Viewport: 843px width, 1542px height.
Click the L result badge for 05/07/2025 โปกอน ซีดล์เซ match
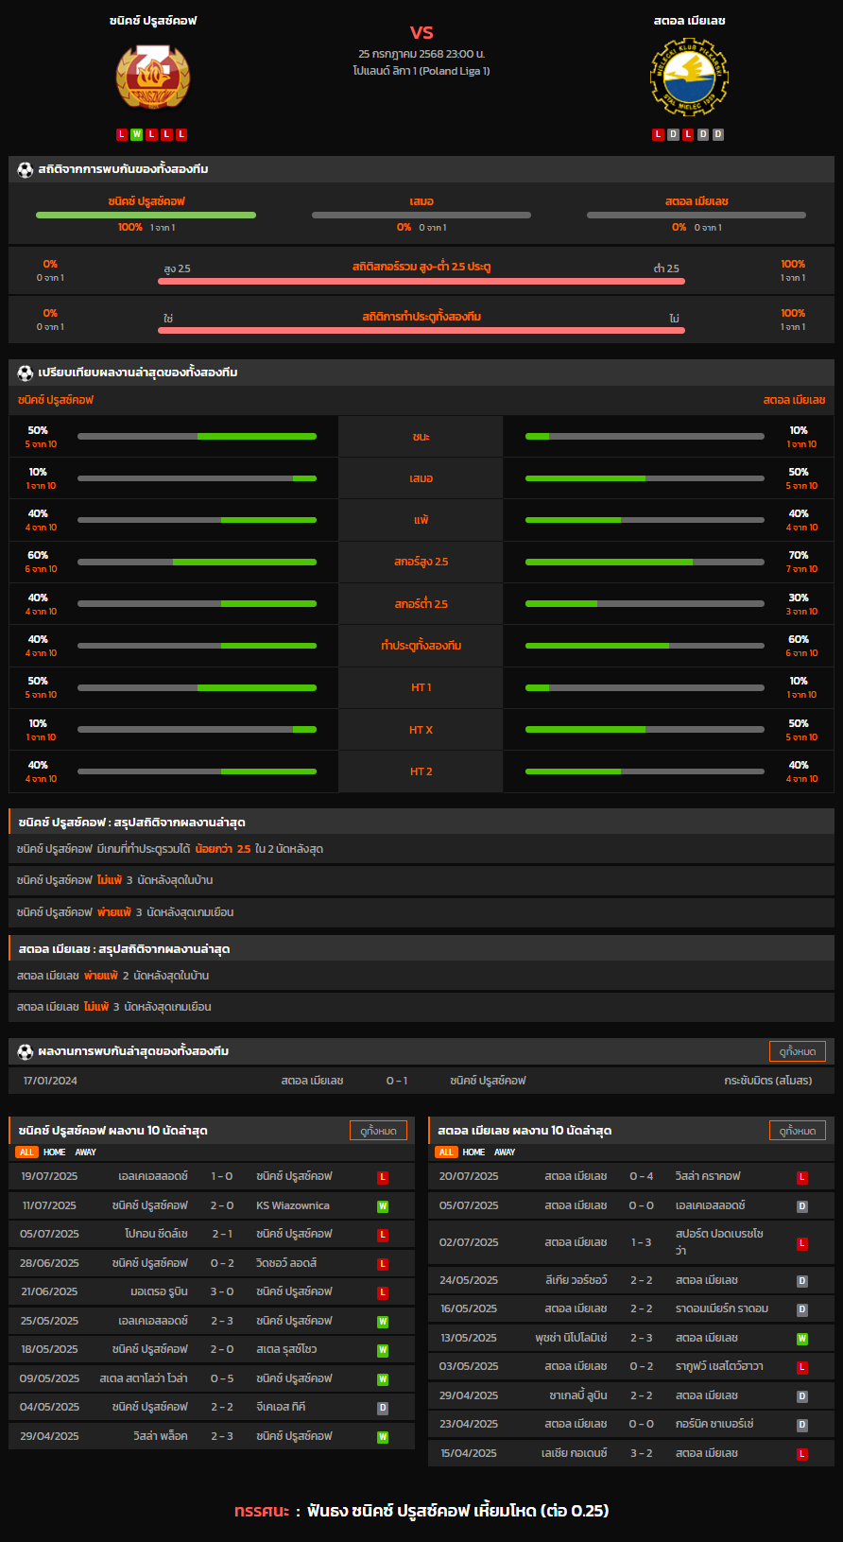coord(383,1235)
